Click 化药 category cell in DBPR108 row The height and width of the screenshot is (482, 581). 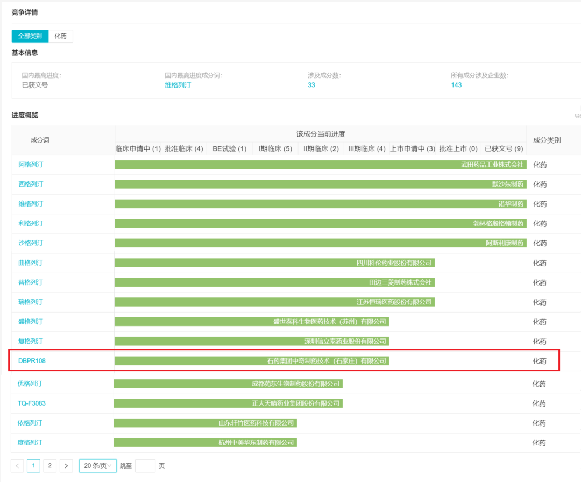click(540, 361)
